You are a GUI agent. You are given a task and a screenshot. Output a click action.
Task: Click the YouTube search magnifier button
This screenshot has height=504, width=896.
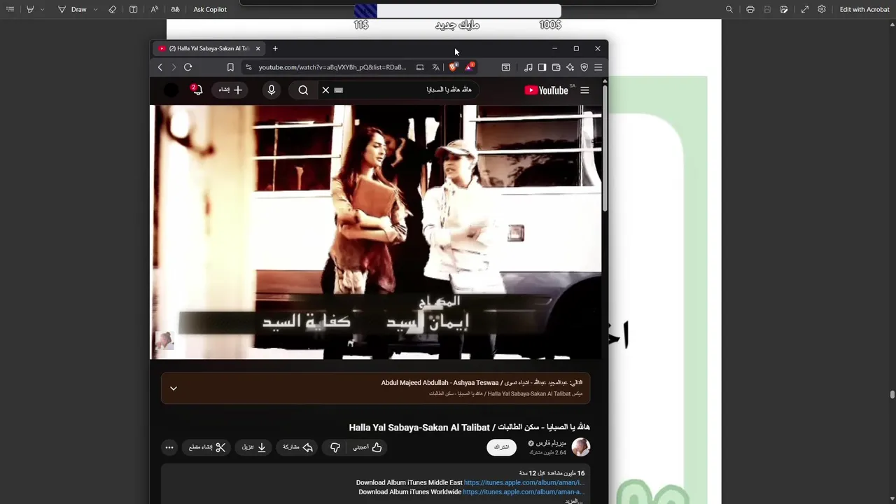click(303, 90)
